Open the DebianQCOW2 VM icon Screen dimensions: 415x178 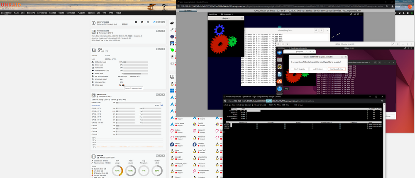pos(172,137)
